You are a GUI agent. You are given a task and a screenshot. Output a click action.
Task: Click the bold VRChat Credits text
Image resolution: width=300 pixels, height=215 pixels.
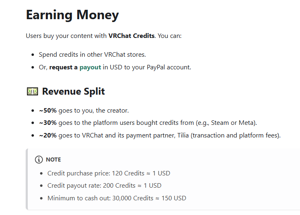tap(132, 36)
